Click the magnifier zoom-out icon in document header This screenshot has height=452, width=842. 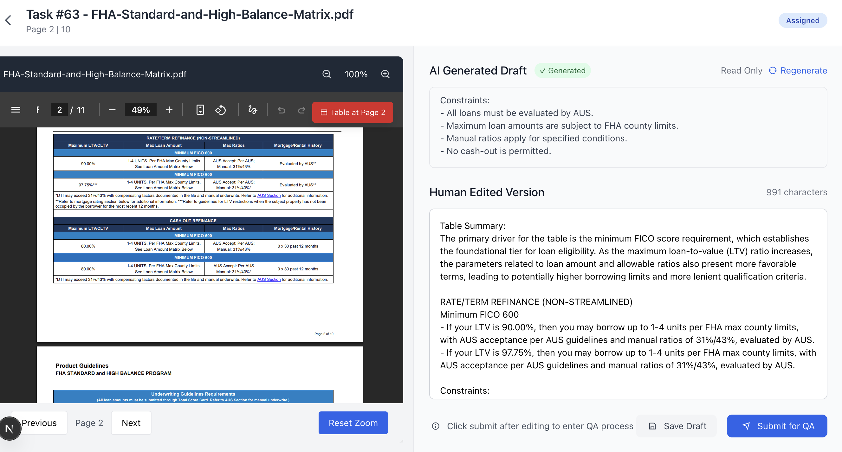click(x=327, y=74)
